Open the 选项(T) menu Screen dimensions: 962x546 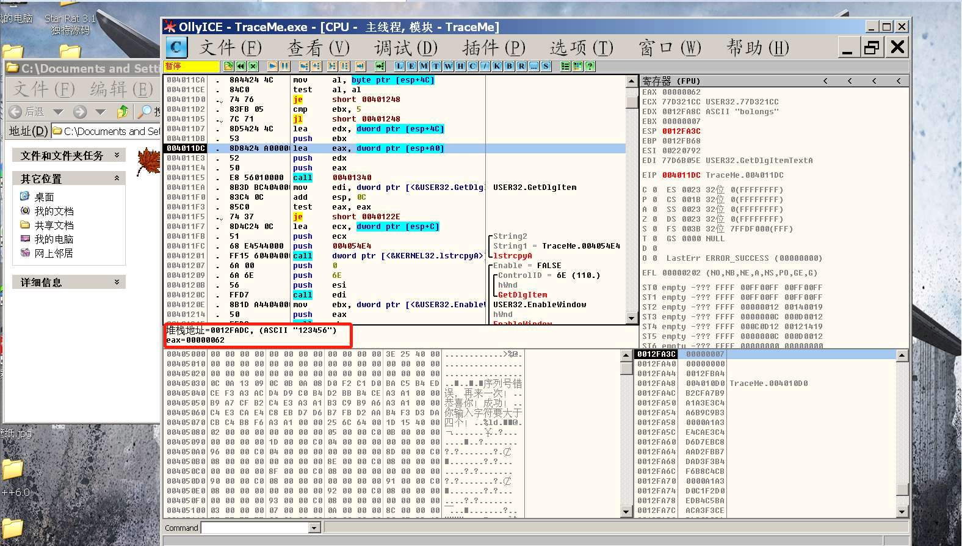[582, 47]
